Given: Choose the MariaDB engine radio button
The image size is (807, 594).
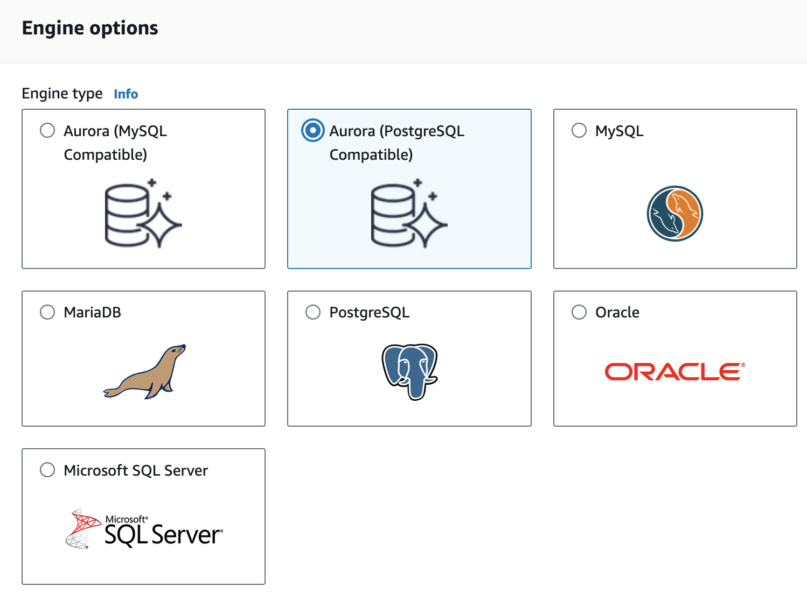Looking at the screenshot, I should click(47, 312).
